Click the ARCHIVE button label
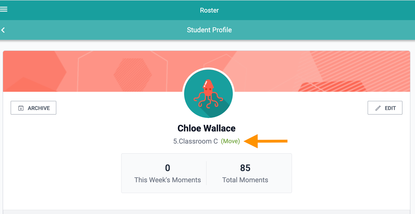This screenshot has width=415, height=214. point(39,108)
